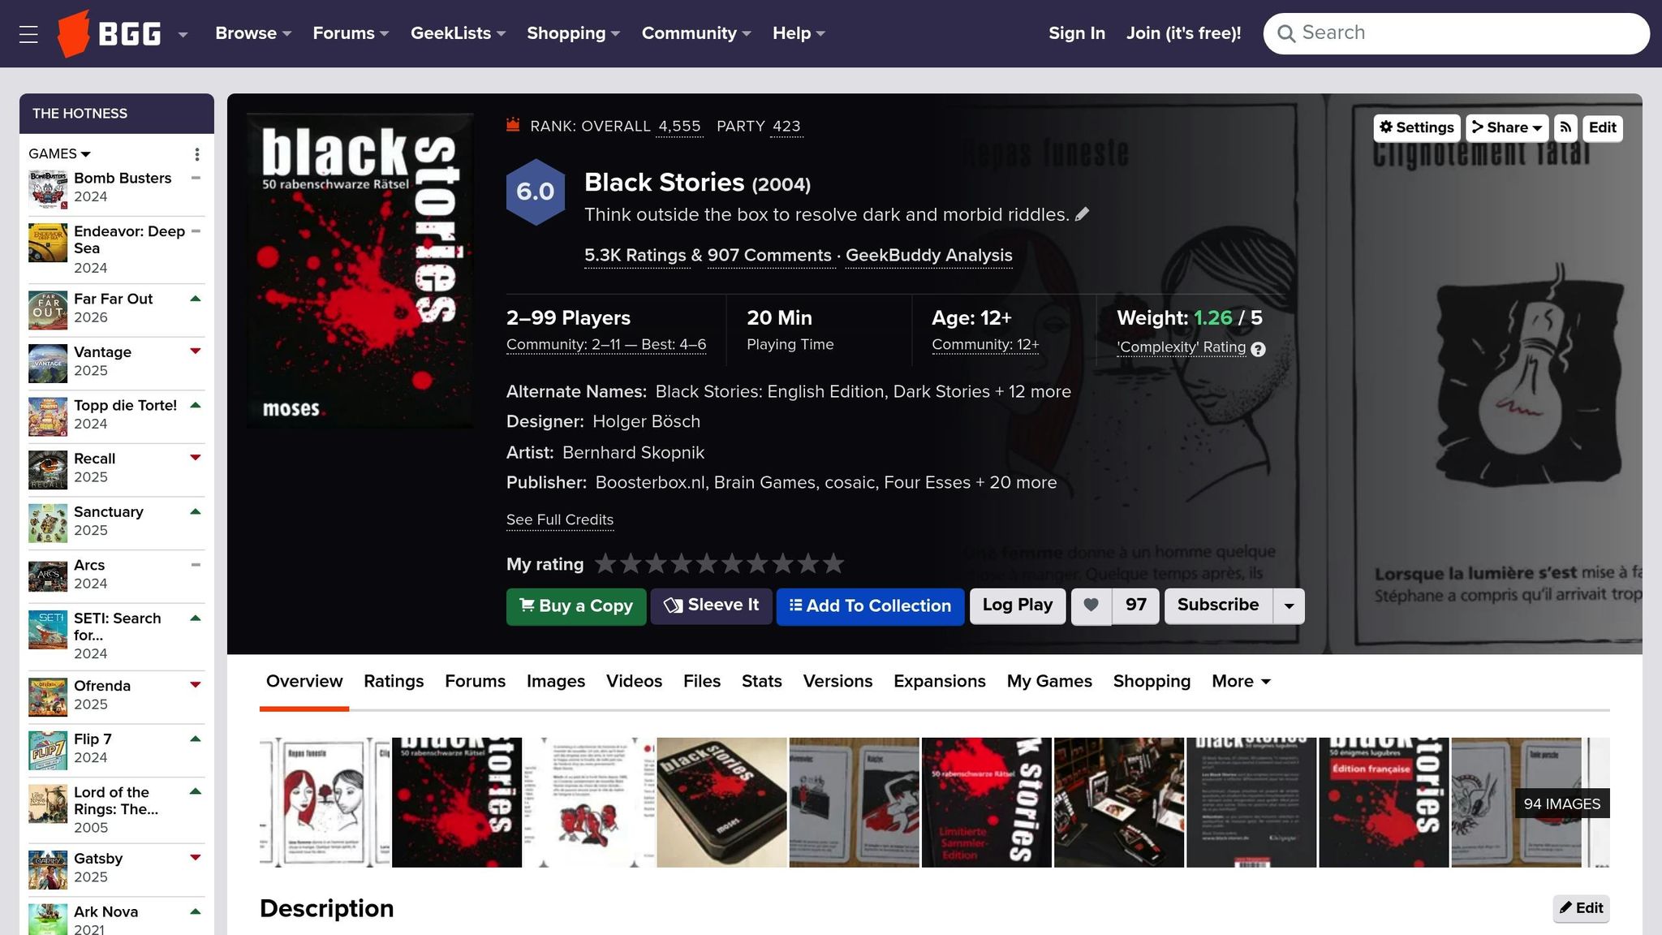Click Buy a Copy button
This screenshot has width=1662, height=935.
[x=576, y=606]
